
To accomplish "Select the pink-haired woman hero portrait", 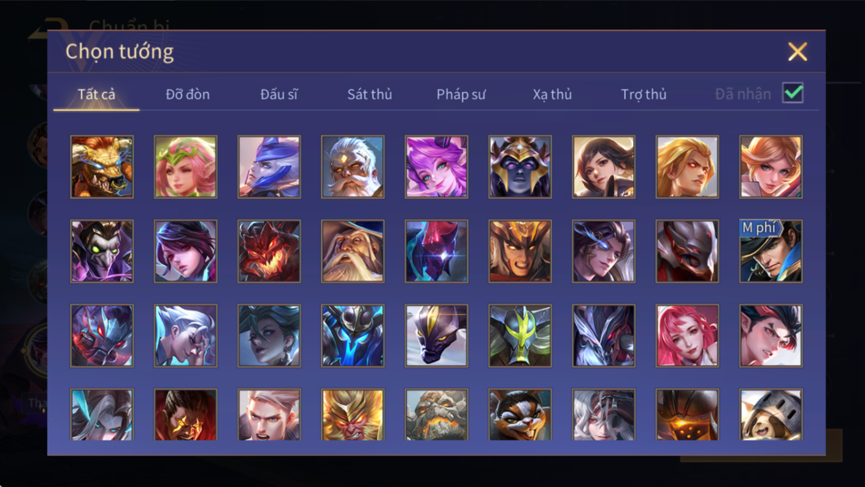I will click(x=687, y=336).
